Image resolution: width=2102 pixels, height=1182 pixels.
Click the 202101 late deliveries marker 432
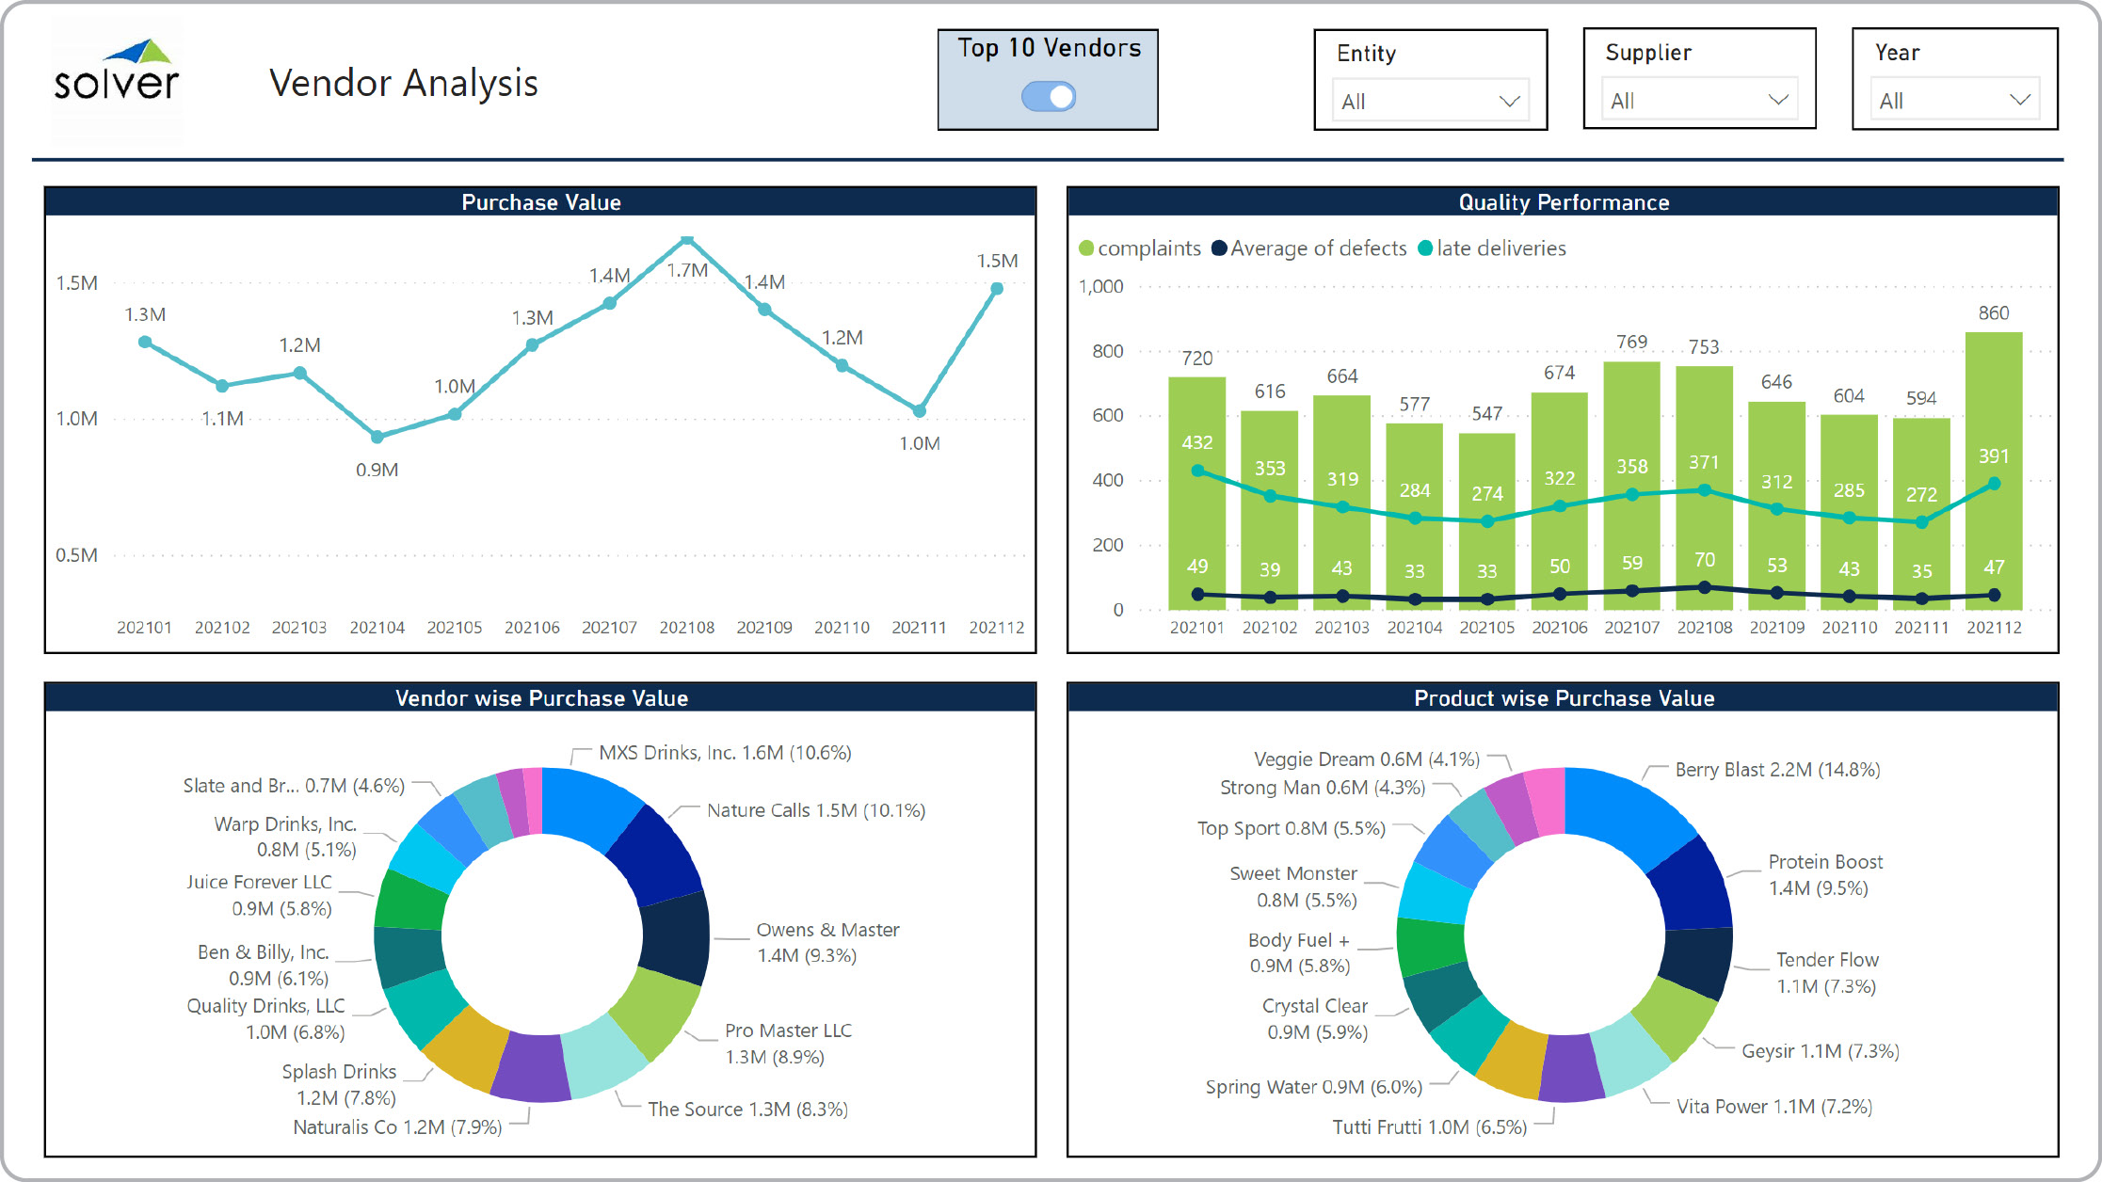(x=1197, y=471)
